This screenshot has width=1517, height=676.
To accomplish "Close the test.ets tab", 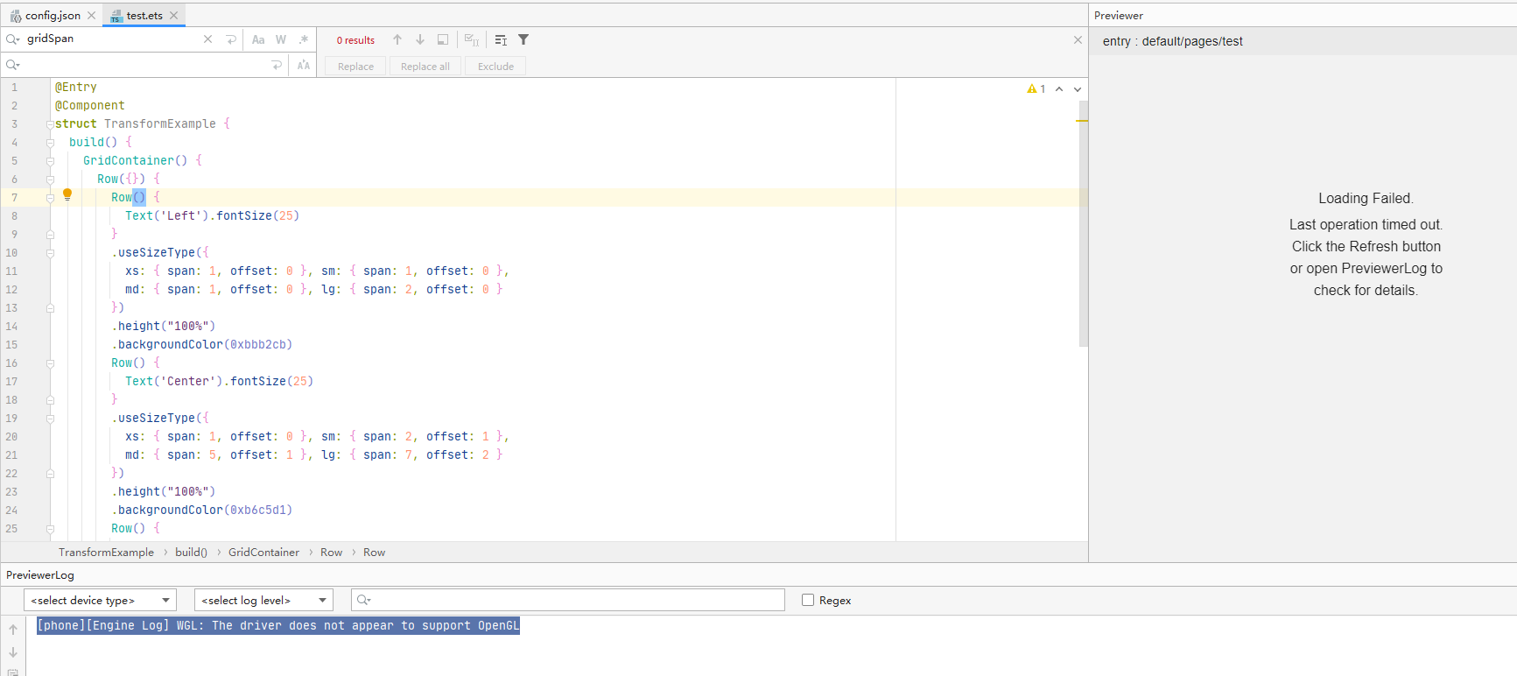I will 174,16.
